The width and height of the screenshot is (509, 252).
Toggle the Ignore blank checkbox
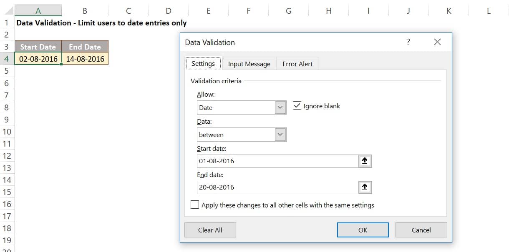click(x=297, y=106)
